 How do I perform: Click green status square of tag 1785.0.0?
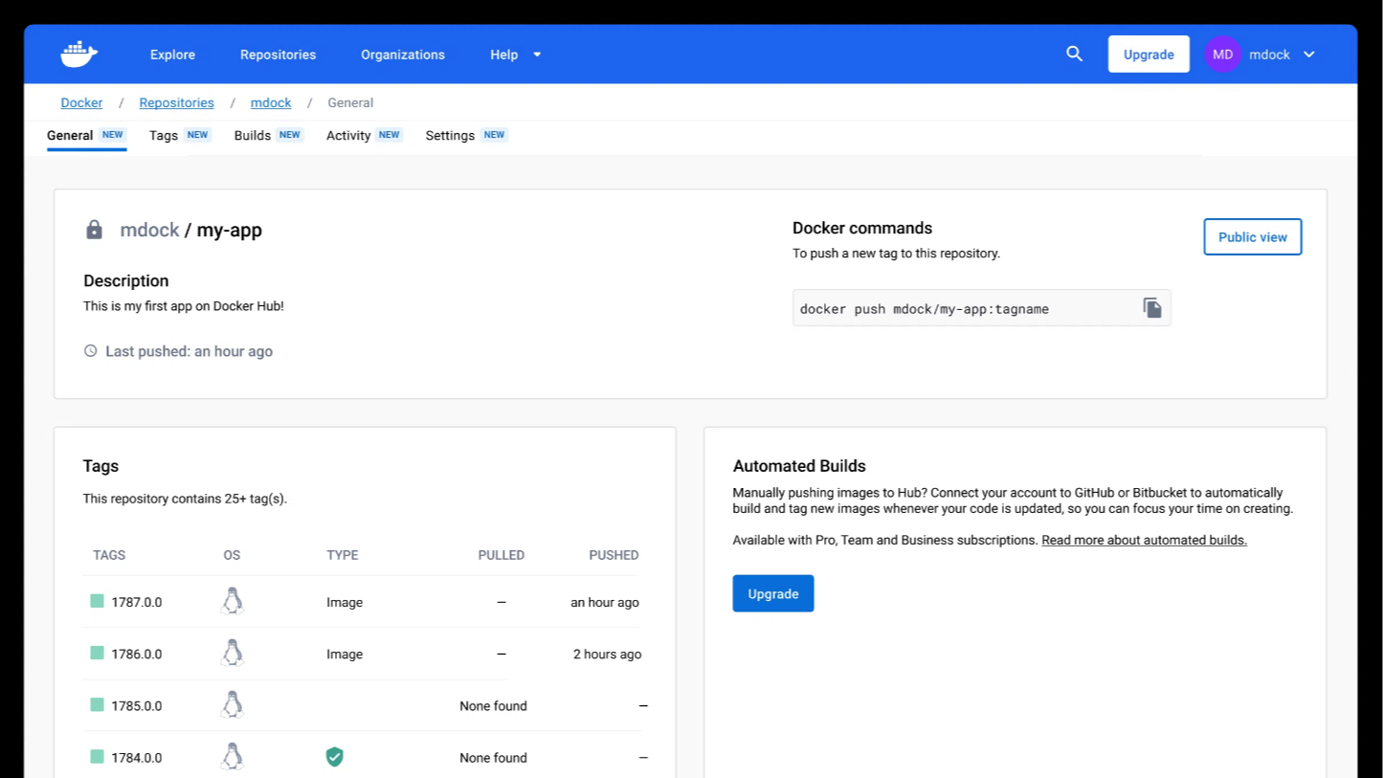click(97, 704)
